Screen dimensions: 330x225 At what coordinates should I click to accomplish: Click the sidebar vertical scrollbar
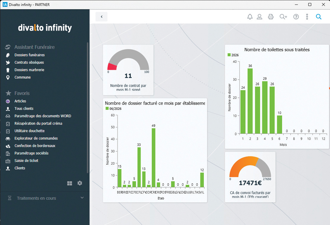pyautogui.click(x=87, y=107)
